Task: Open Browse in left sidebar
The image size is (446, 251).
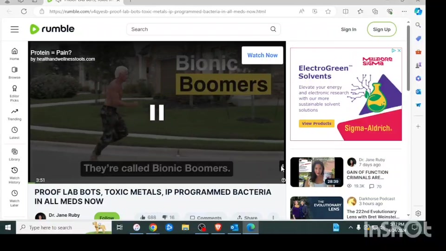Action: pos(14,73)
